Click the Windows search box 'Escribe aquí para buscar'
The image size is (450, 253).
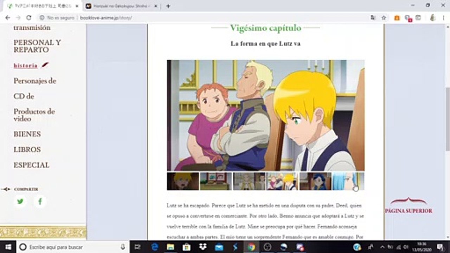(x=73, y=247)
